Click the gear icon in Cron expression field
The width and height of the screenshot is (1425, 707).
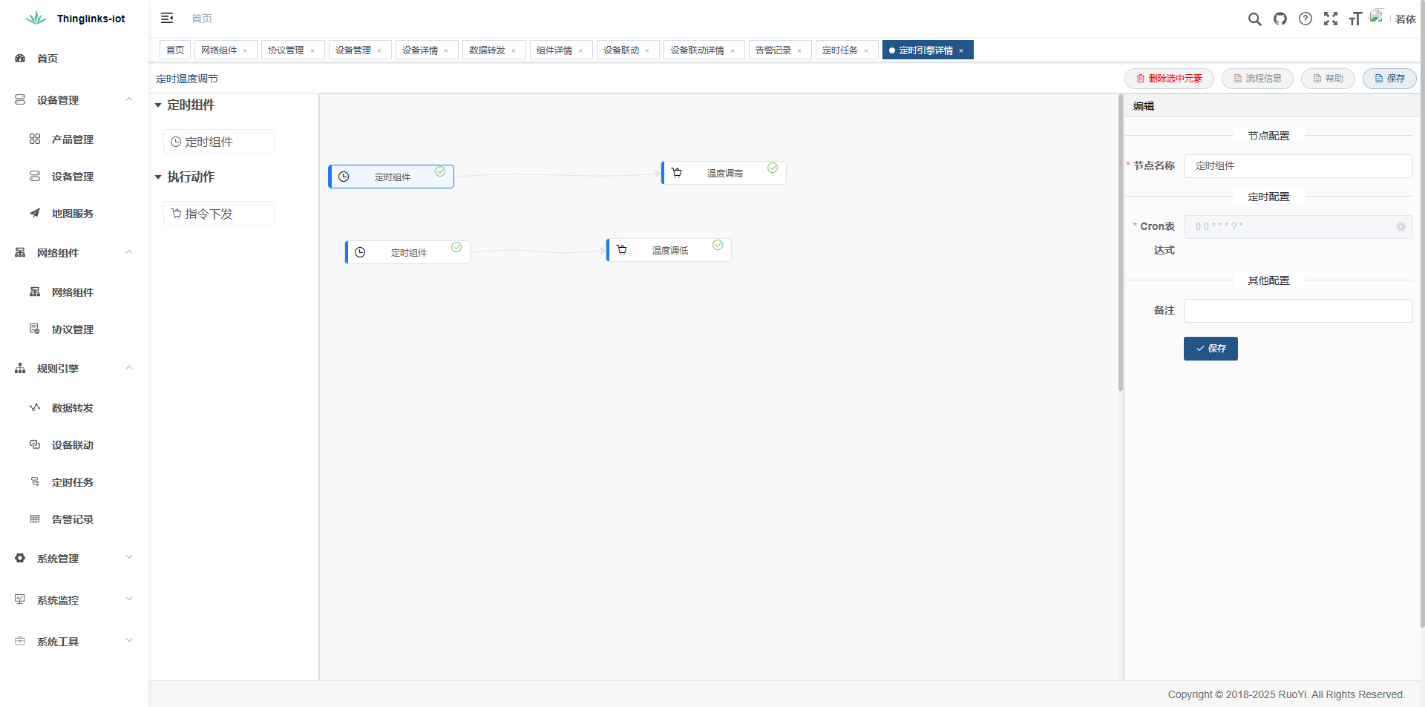pyautogui.click(x=1401, y=226)
